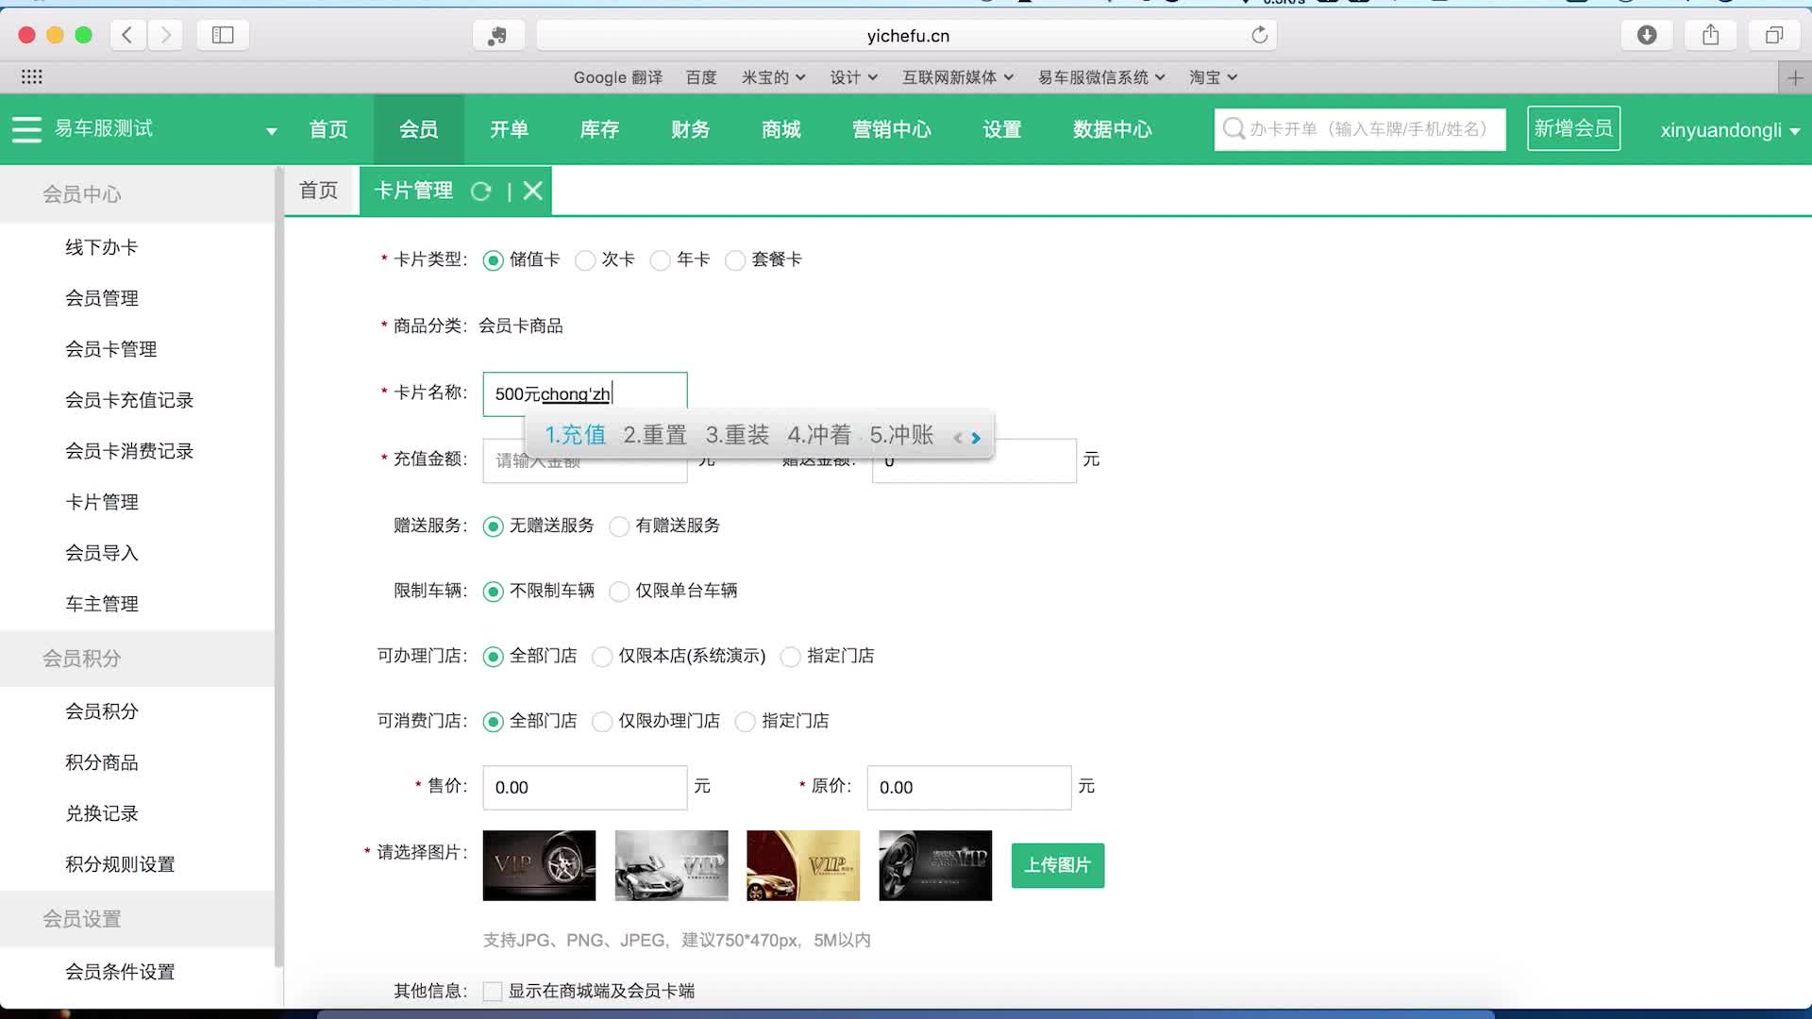
Task: Reload the page from the address bar
Action: pos(1259,35)
